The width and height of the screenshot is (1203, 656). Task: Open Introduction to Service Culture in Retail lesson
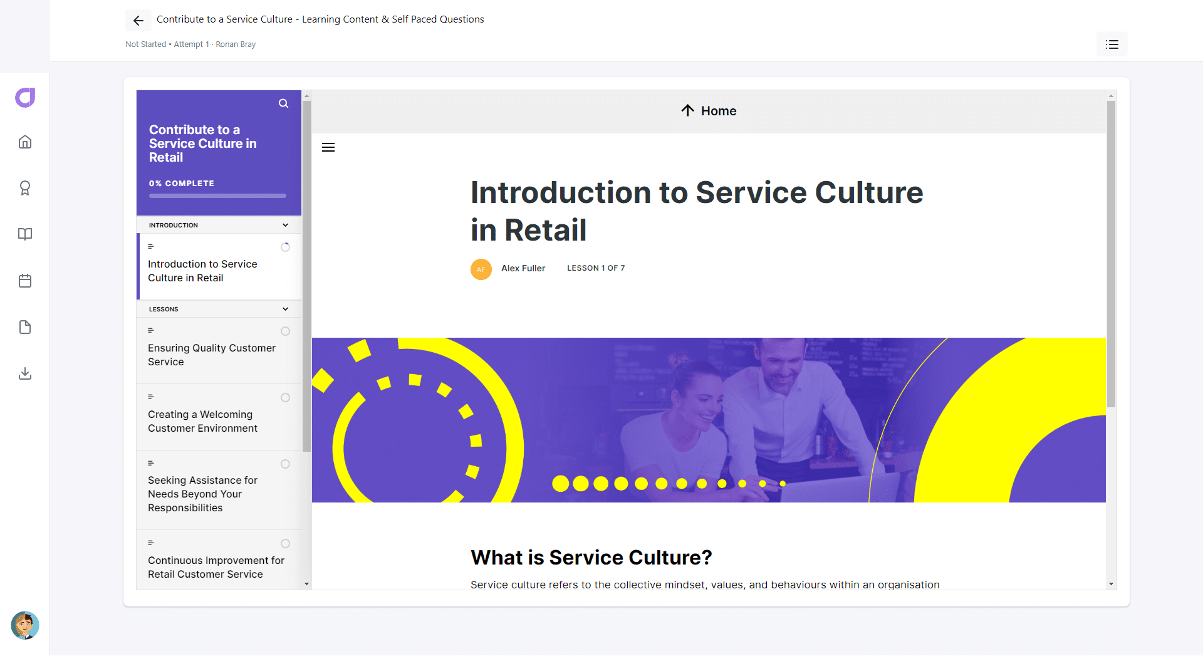[219, 267]
